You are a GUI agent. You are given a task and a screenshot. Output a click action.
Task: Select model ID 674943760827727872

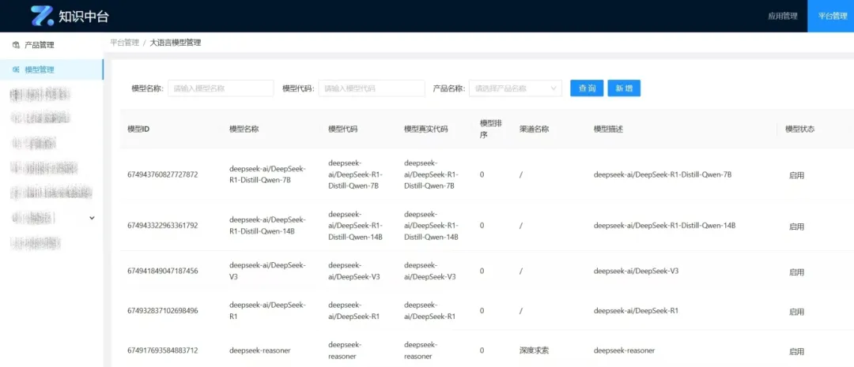162,175
